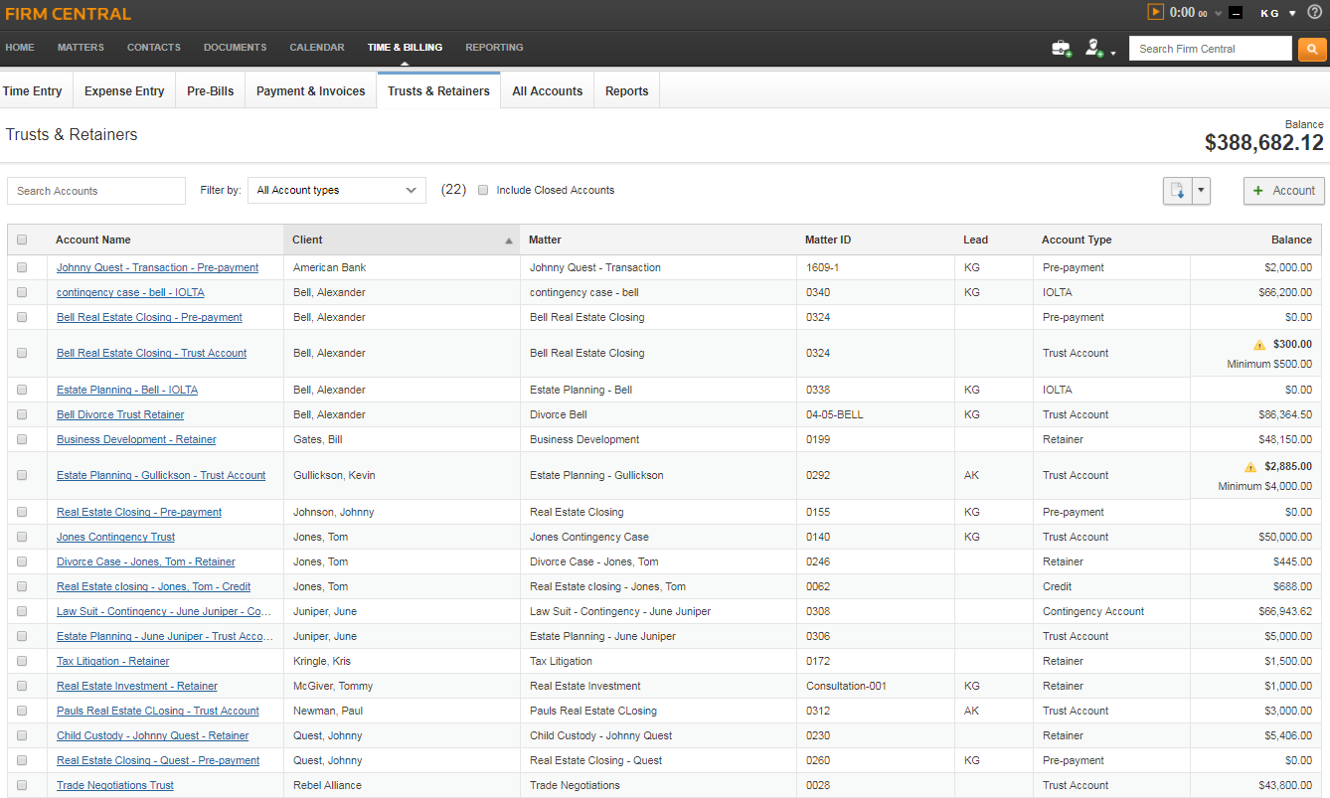This screenshot has height=798, width=1330.
Task: Click the Search Accounts input field
Action: click(95, 191)
